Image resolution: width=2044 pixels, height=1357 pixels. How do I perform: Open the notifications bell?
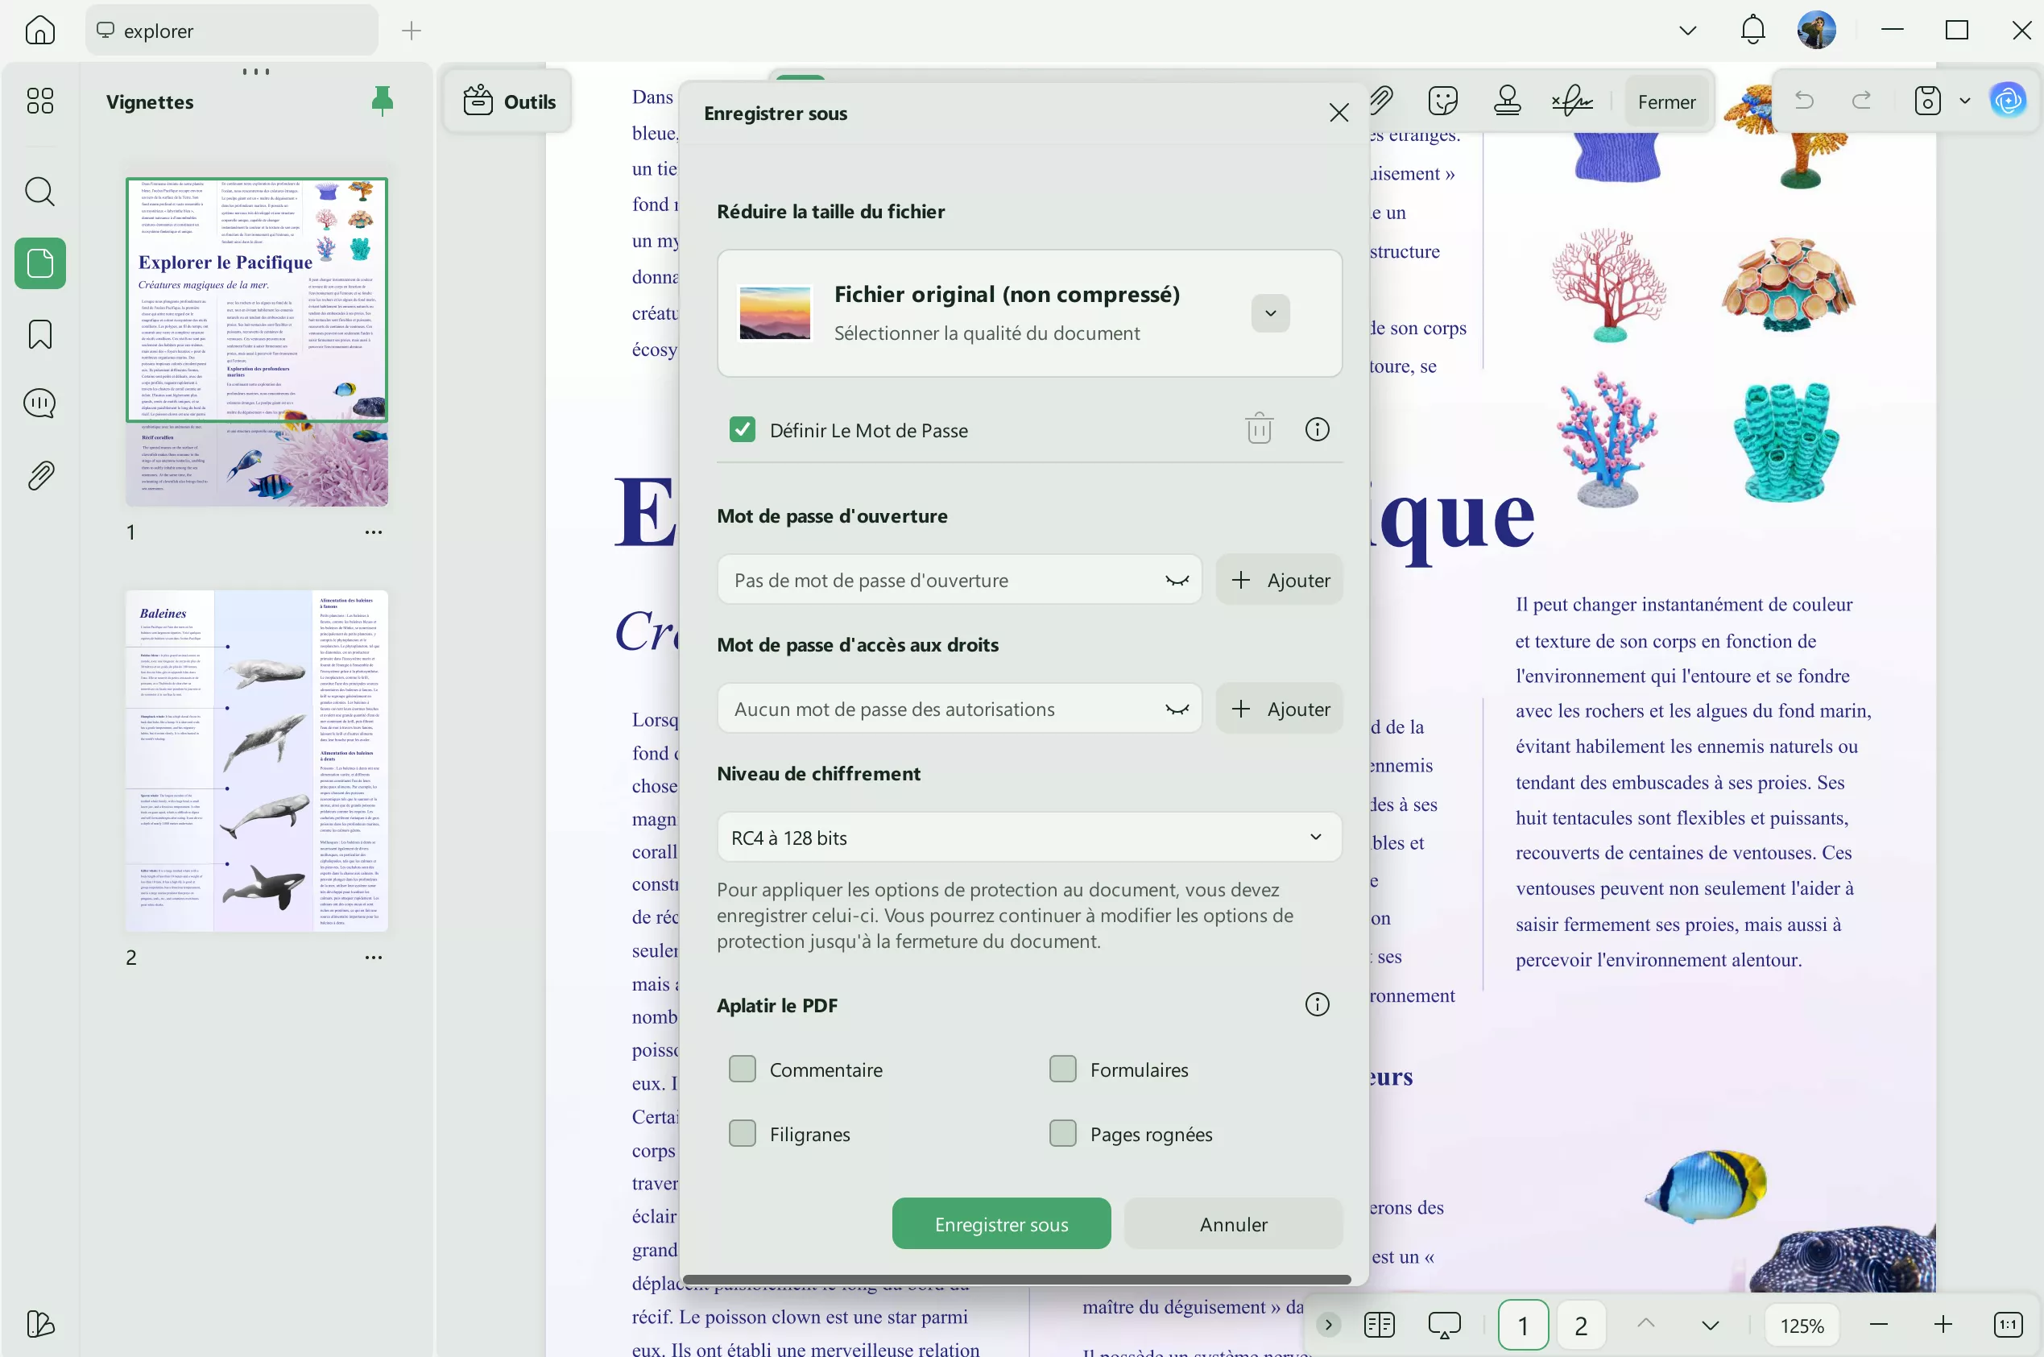click(1752, 31)
